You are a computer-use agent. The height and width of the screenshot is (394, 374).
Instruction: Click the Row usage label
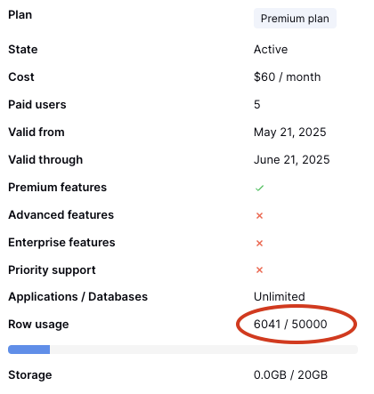point(38,324)
